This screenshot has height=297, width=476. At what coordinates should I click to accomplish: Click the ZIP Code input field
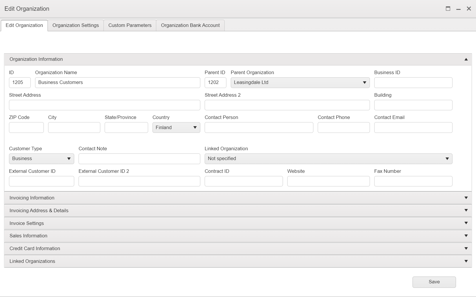click(x=26, y=128)
